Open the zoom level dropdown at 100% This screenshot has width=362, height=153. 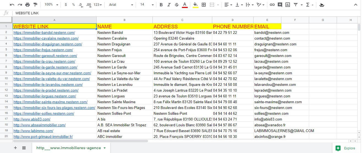coord(51,5)
